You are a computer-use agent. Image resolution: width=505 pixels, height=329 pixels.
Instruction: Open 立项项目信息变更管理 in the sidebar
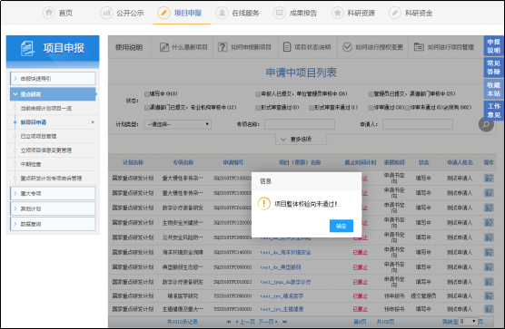pos(46,150)
